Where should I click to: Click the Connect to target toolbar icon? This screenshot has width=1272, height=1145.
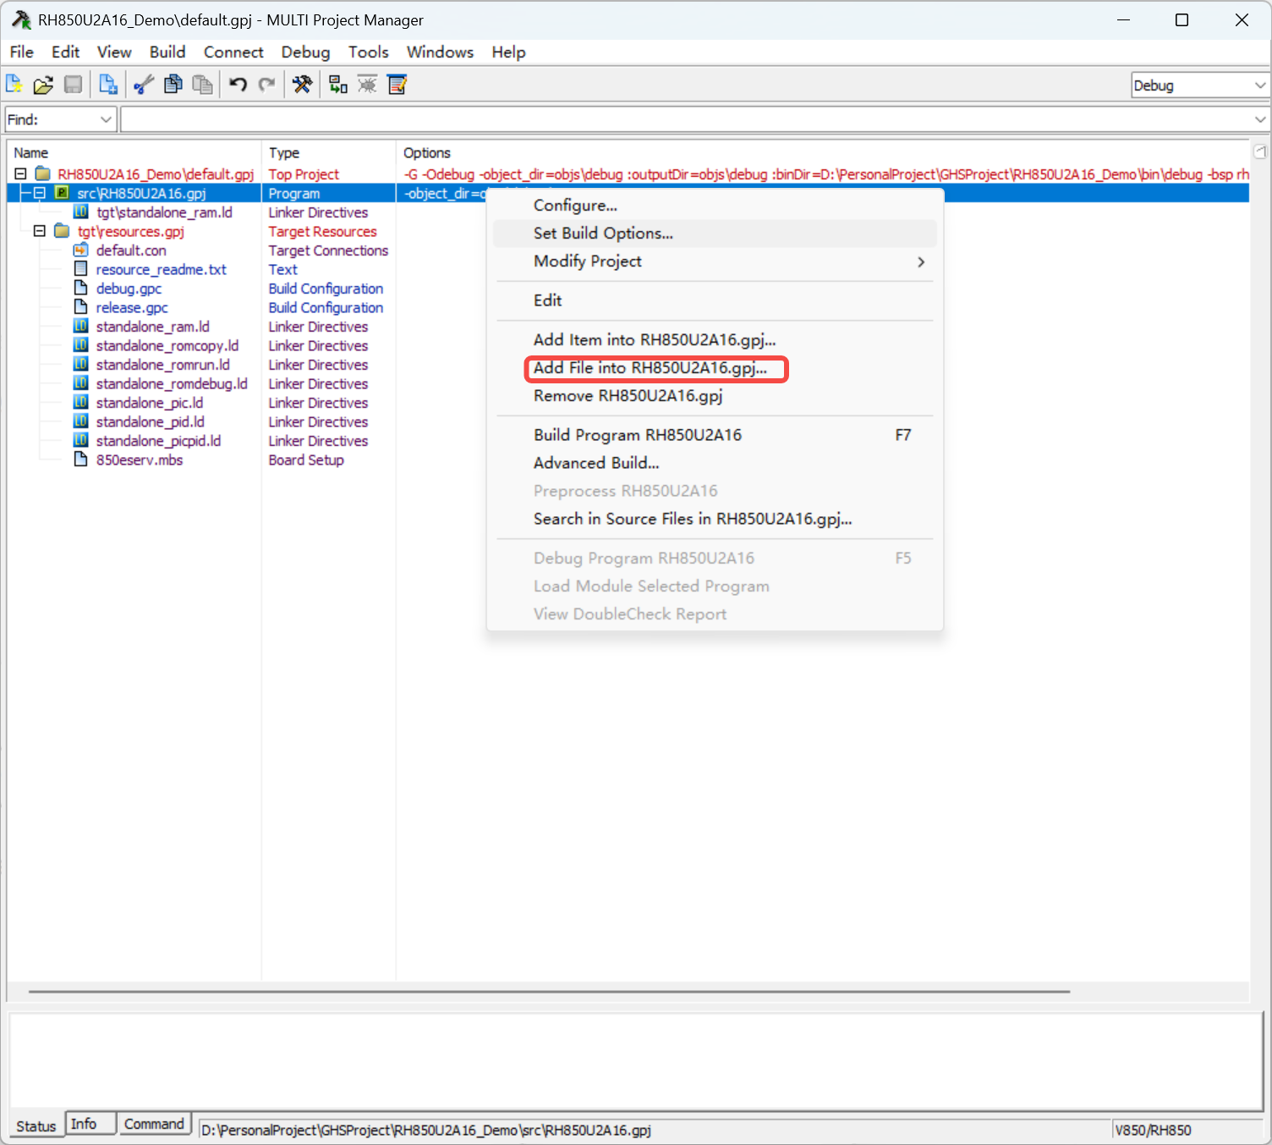click(338, 85)
